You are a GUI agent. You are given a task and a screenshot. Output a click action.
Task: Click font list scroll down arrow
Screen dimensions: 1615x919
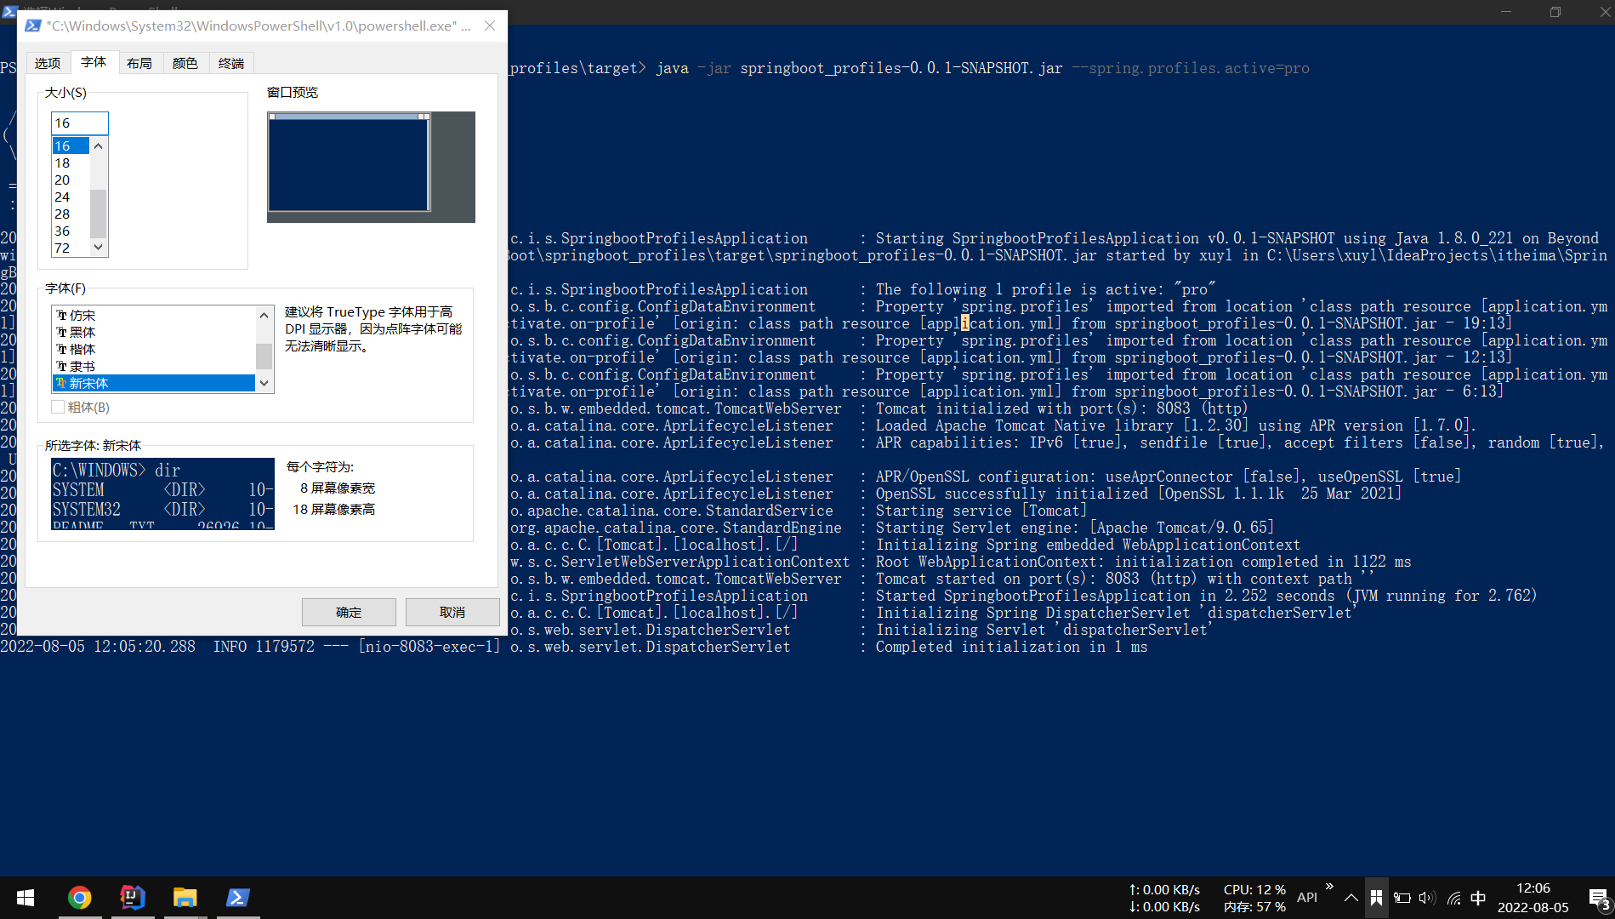(x=264, y=384)
